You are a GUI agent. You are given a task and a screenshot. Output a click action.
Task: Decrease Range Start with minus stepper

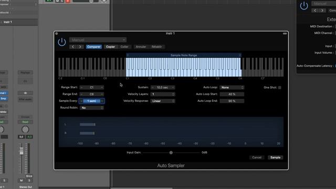point(81,88)
